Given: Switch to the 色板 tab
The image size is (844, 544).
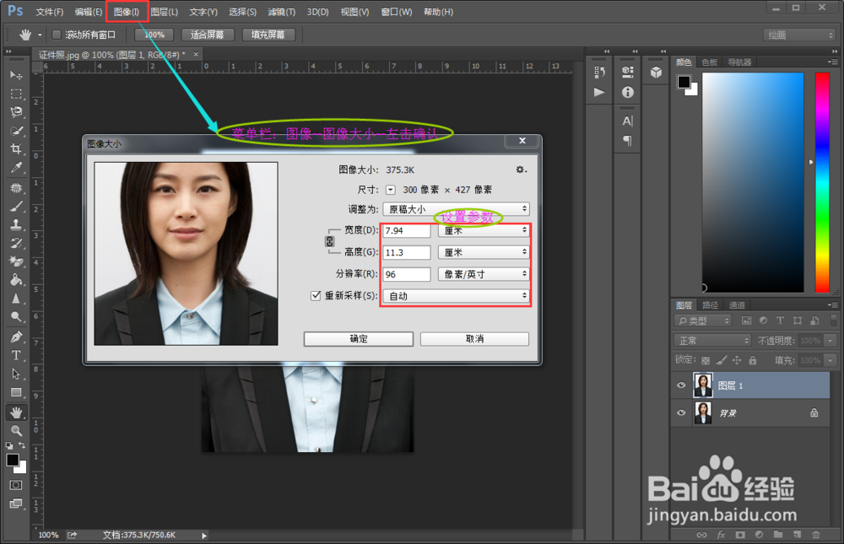Looking at the screenshot, I should tap(710, 62).
